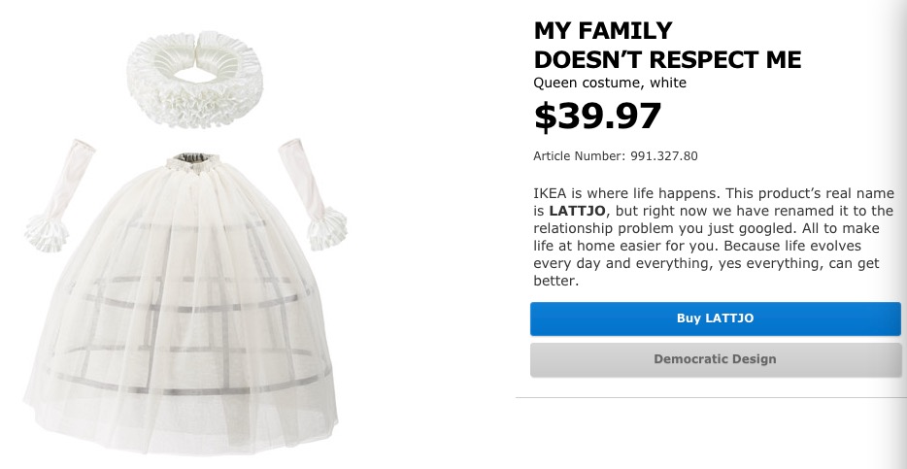Image resolution: width=907 pixels, height=469 pixels.
Task: Open the Democratic Design button
Action: 715,359
